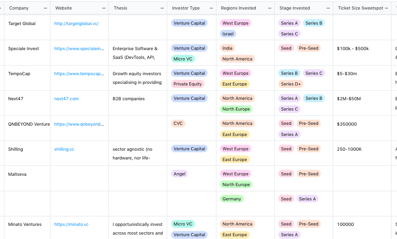The image size is (397, 239).
Task: Click Seed tag in Speciale Invest row
Action: click(286, 48)
